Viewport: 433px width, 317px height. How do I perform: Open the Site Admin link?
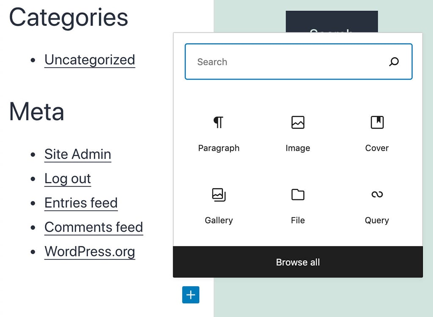(78, 154)
